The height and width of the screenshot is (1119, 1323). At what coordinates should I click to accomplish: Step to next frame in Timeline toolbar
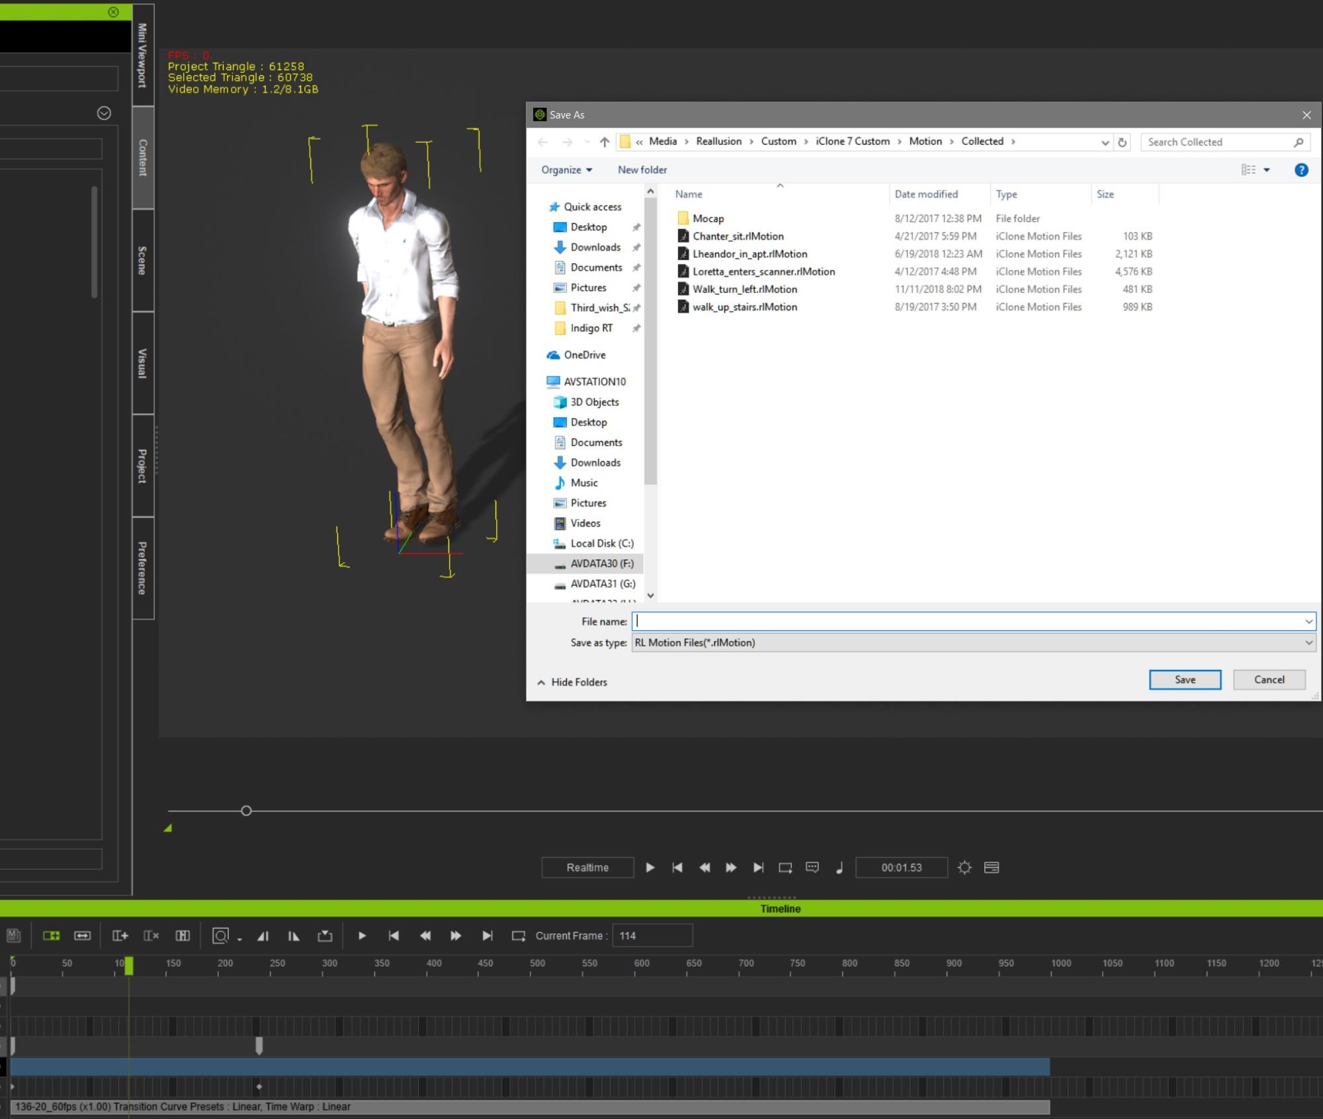pyautogui.click(x=456, y=936)
